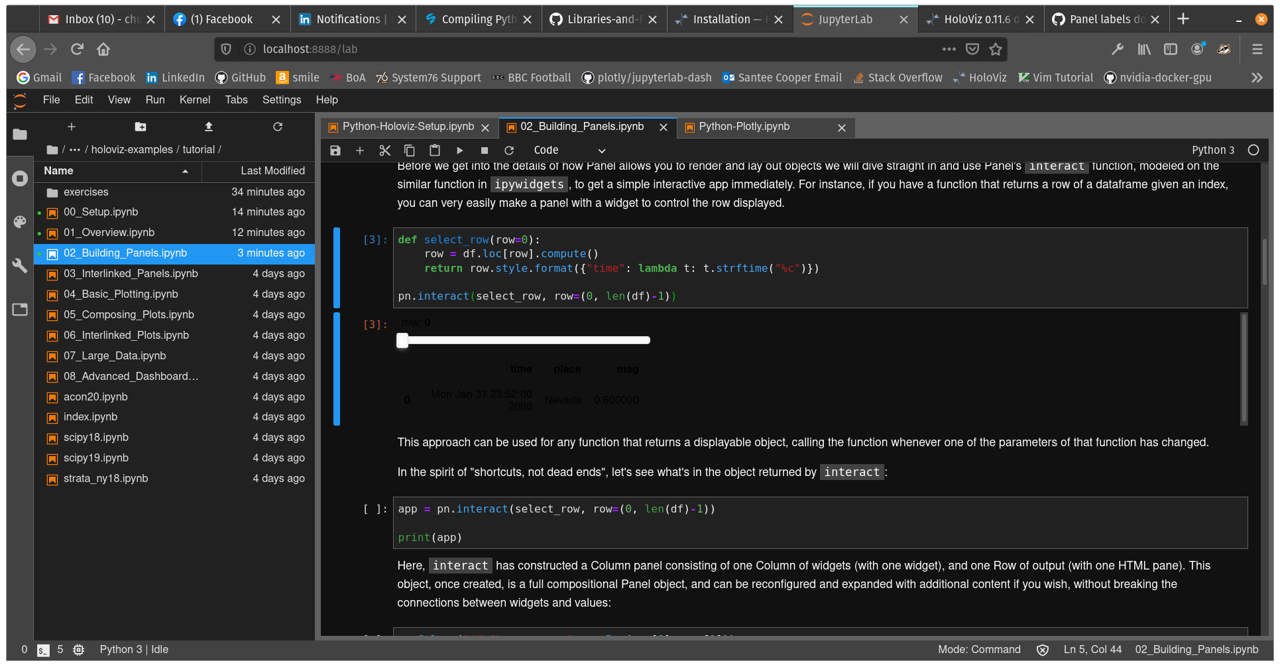Click the row slider handle in the output
The image size is (1280, 667).
pos(402,339)
